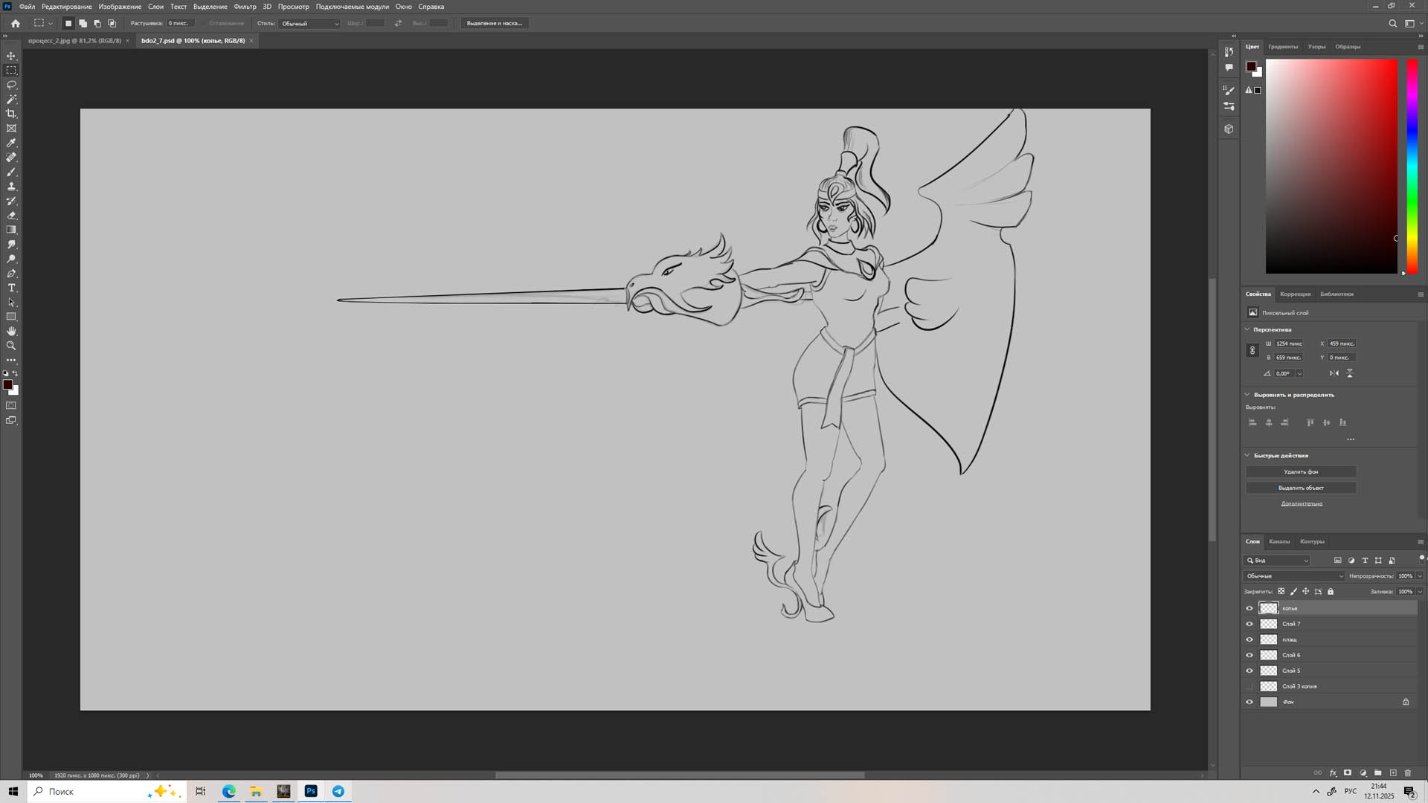Open the Фильтр menu
This screenshot has height=803, width=1428.
[245, 7]
